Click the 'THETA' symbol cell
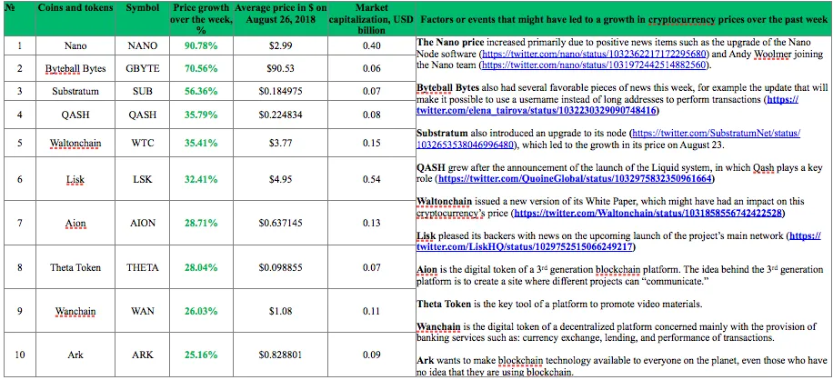The image size is (833, 380). [143, 267]
